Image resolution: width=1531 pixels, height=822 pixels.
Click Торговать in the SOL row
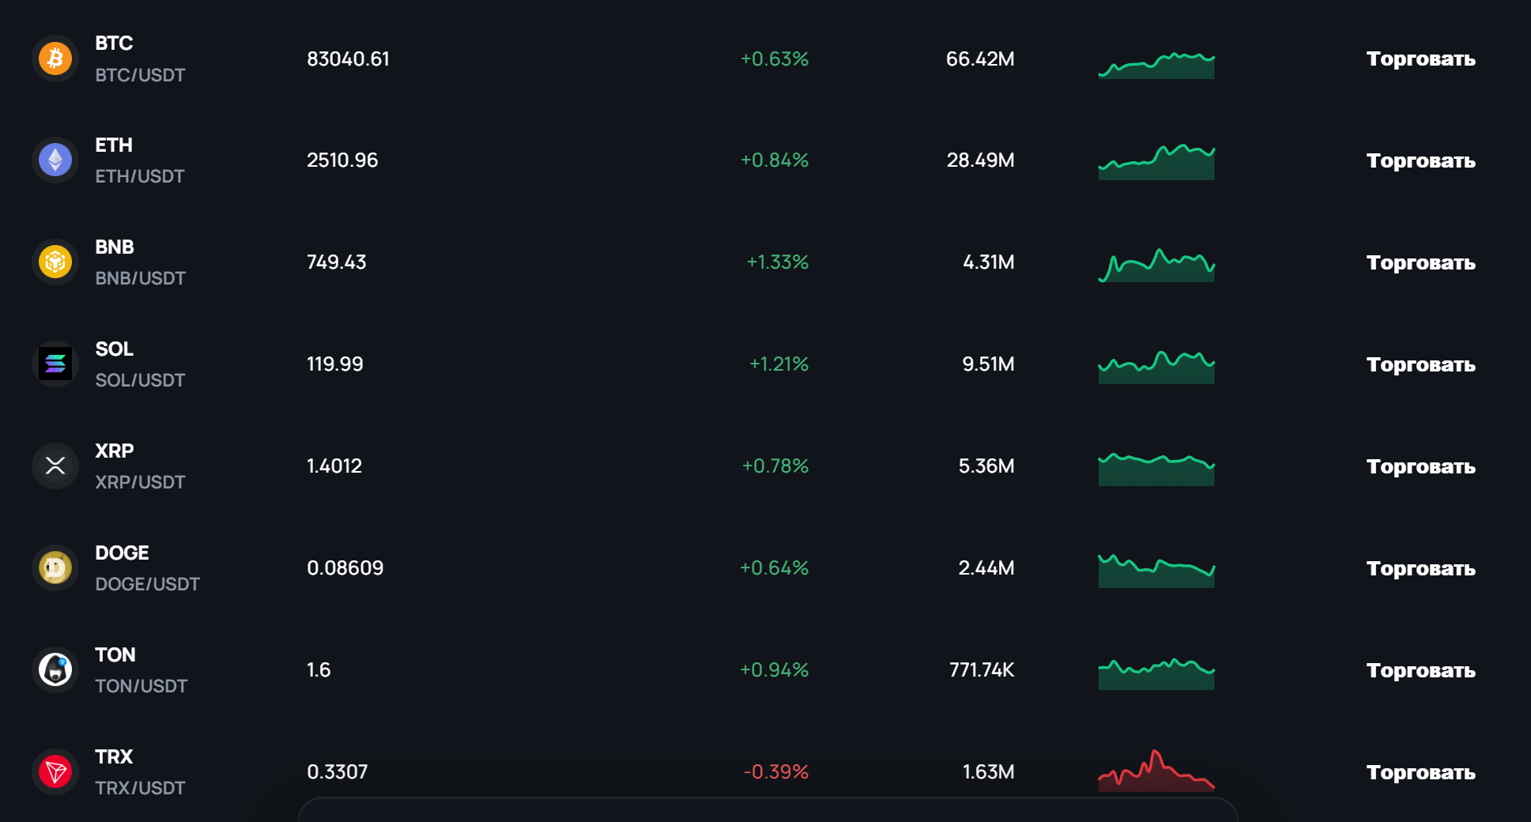(1420, 365)
